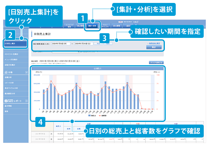This screenshot has height=146, width=209.
Task: Collapse the Beauty レポート sidebar section
Action: pyautogui.click(x=26, y=101)
